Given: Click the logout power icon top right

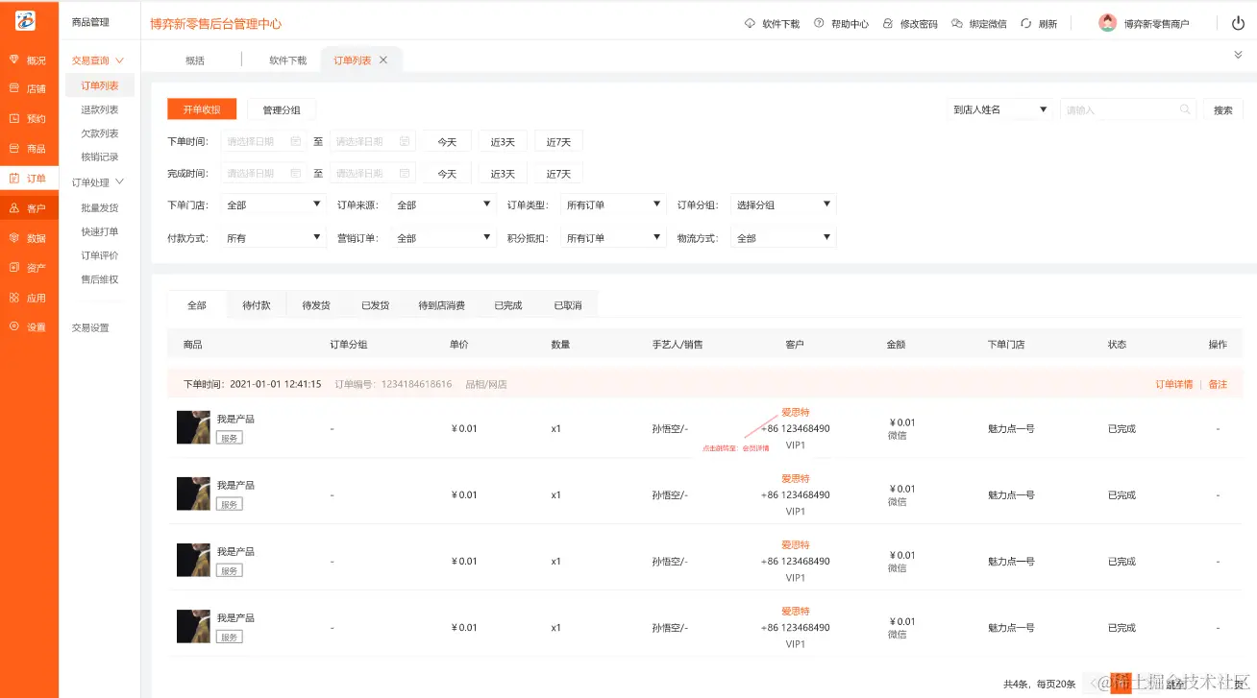Looking at the screenshot, I should click(1238, 22).
